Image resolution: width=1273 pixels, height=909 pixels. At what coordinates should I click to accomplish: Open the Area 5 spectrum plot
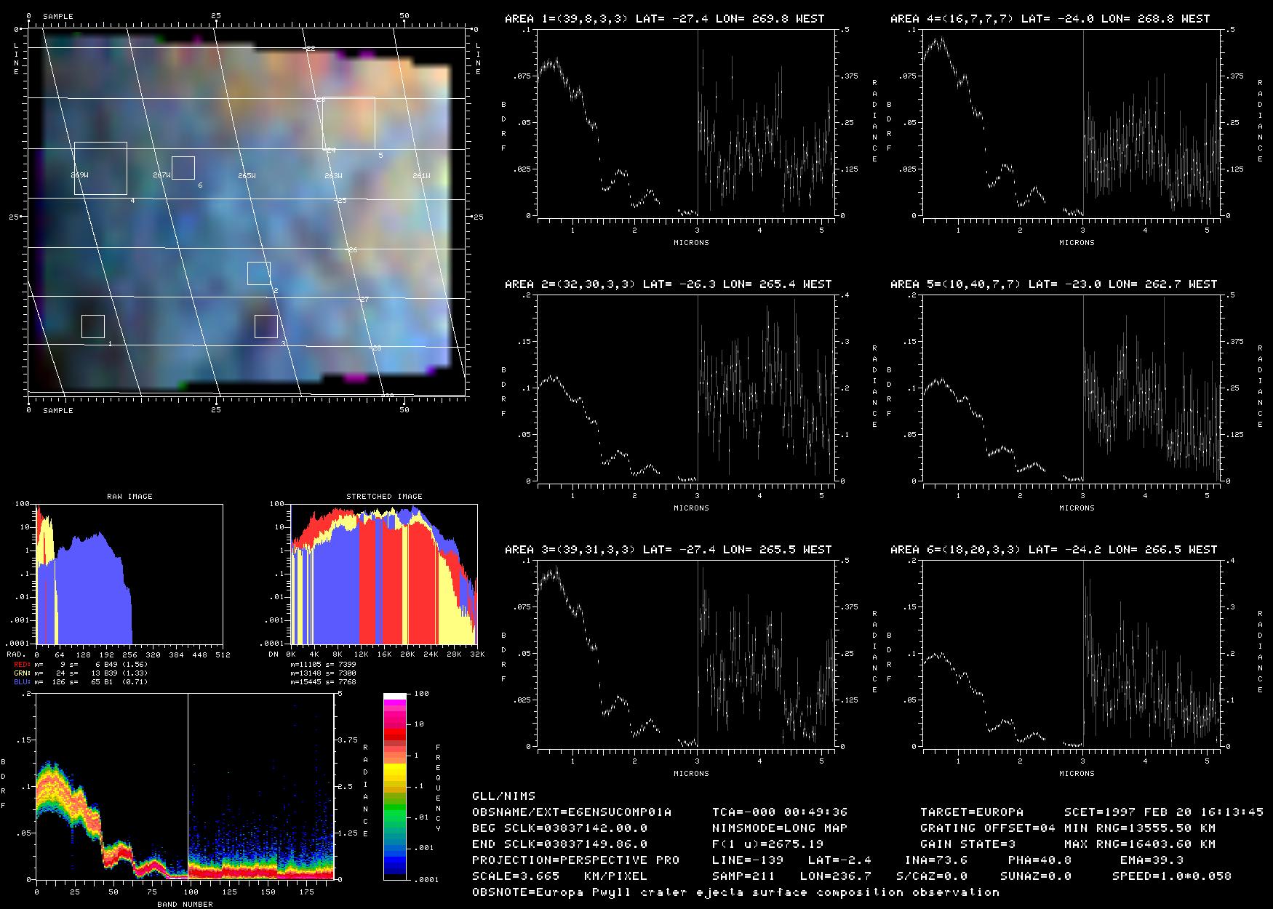(1070, 388)
